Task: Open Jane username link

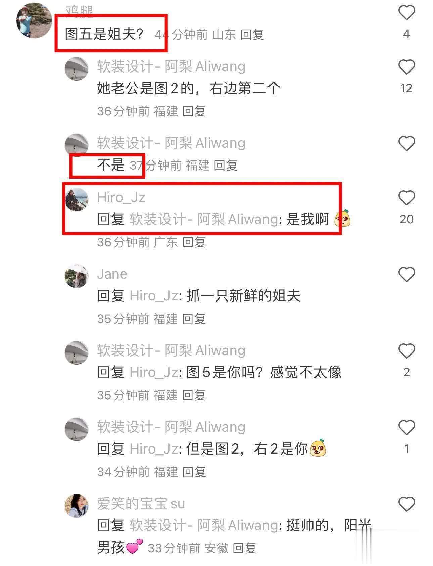Action: [112, 274]
